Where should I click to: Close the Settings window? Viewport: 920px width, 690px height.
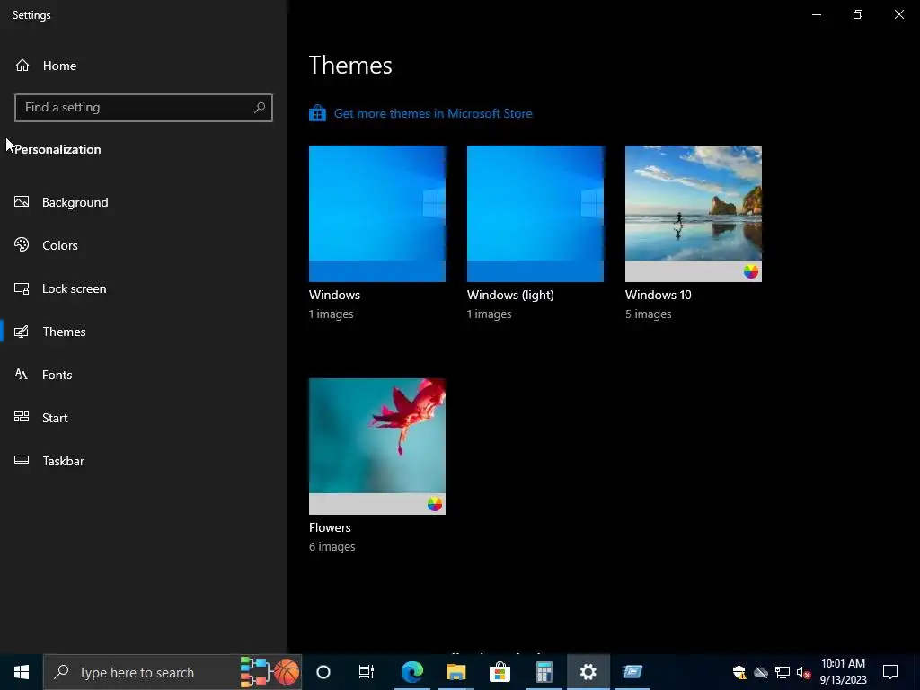(898, 14)
